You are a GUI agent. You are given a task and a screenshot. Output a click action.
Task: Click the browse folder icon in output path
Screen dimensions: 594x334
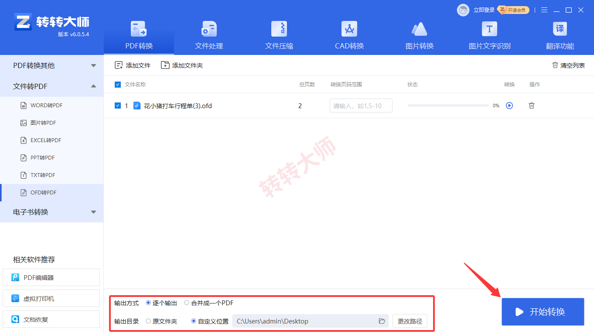pos(382,321)
